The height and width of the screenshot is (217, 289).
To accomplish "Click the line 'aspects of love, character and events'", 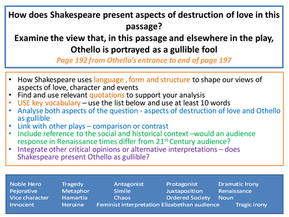I will (x=78, y=87).
